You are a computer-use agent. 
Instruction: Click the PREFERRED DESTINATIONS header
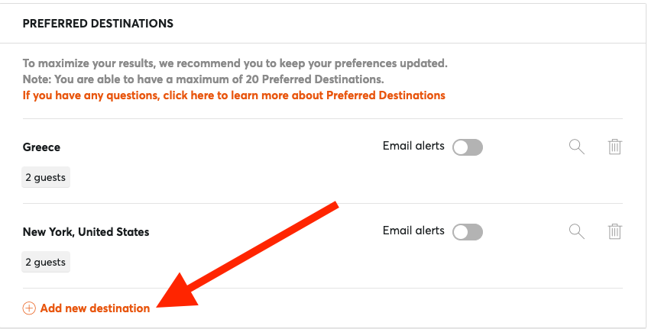(x=98, y=23)
